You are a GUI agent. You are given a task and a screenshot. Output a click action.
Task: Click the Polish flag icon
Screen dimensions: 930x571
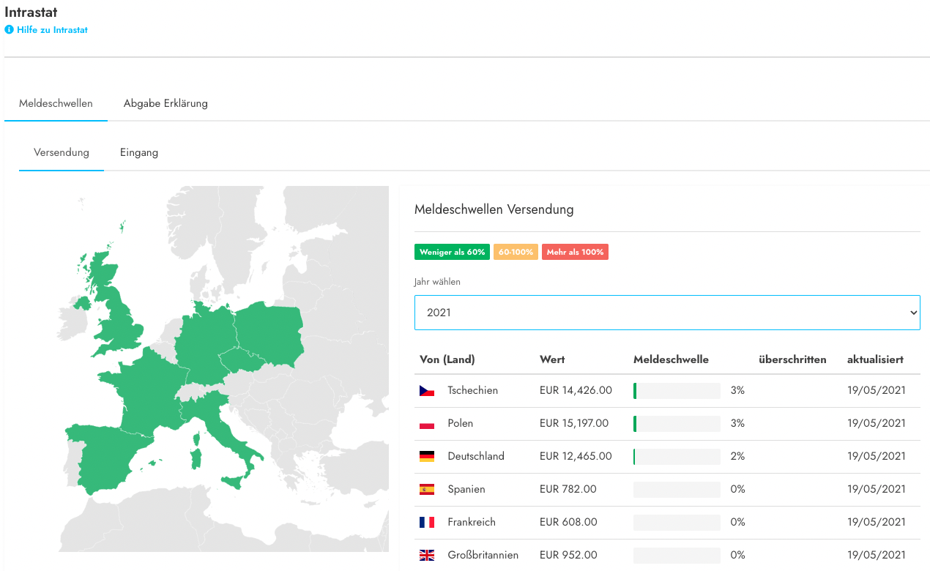point(427,424)
